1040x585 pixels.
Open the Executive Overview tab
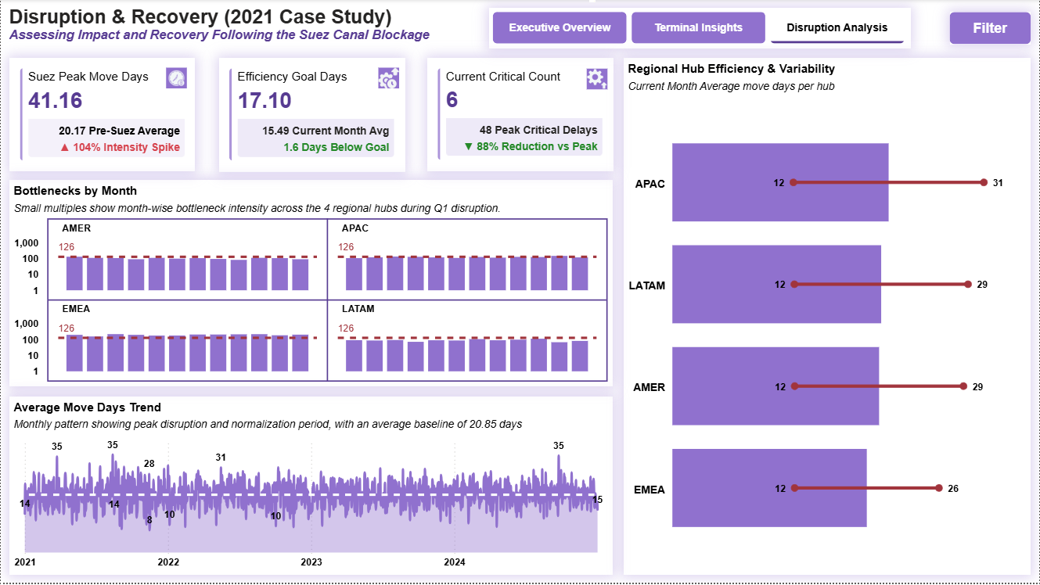tap(560, 27)
